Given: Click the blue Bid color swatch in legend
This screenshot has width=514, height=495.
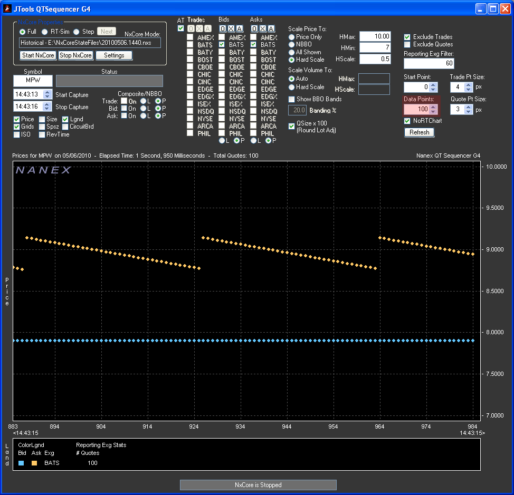Looking at the screenshot, I should point(21,463).
